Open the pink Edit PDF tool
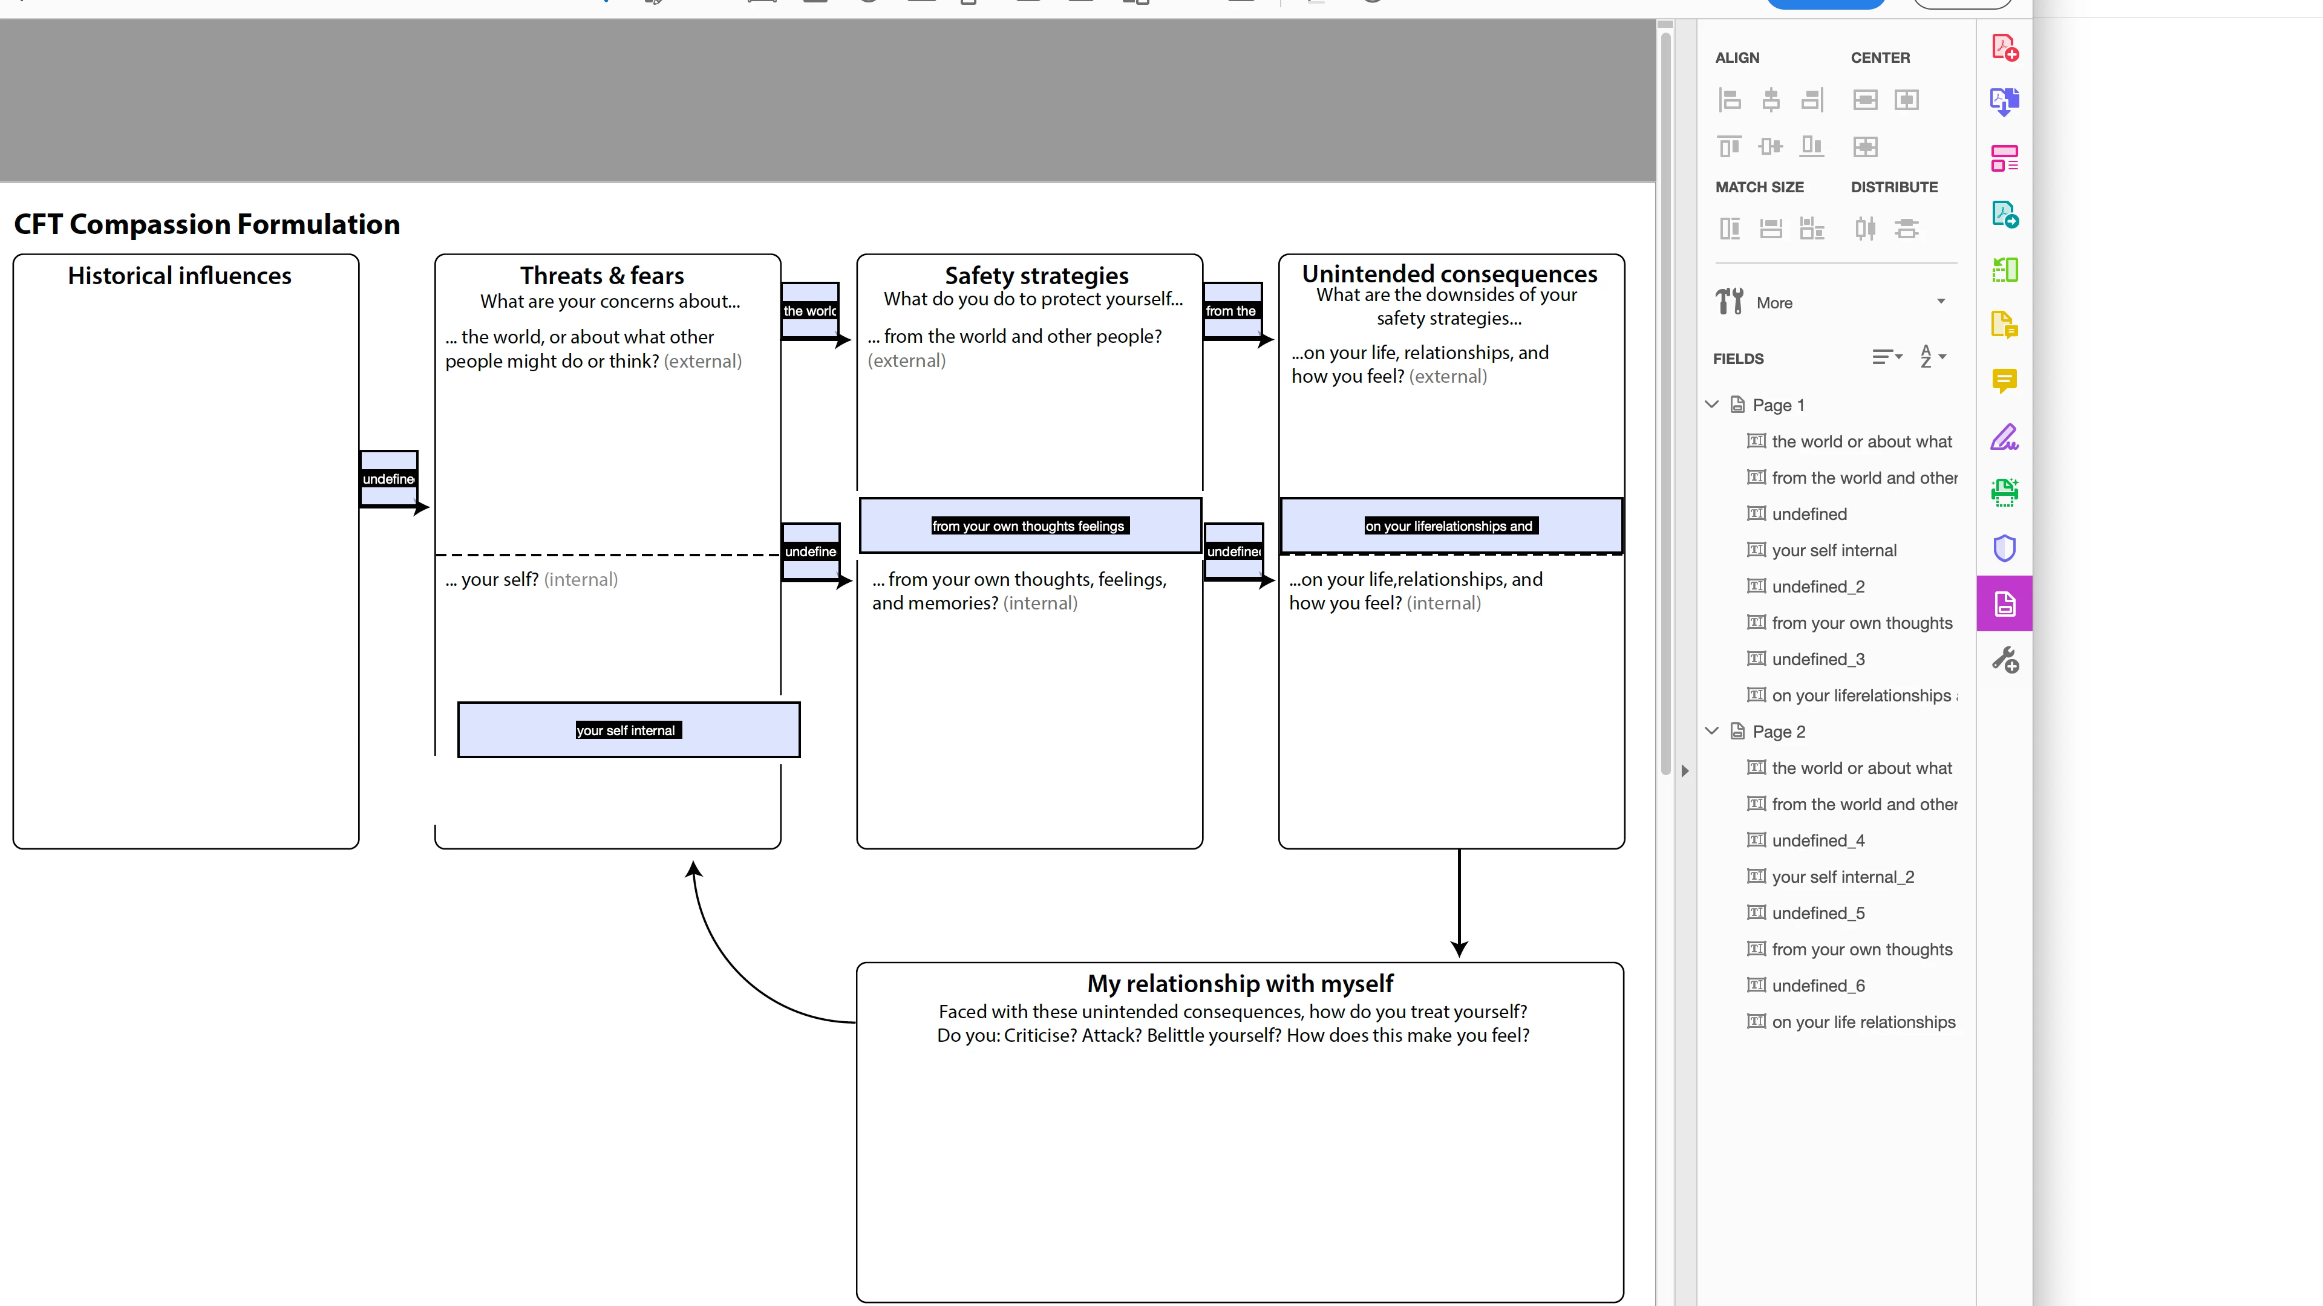This screenshot has height=1306, width=2323. coord(2004,158)
